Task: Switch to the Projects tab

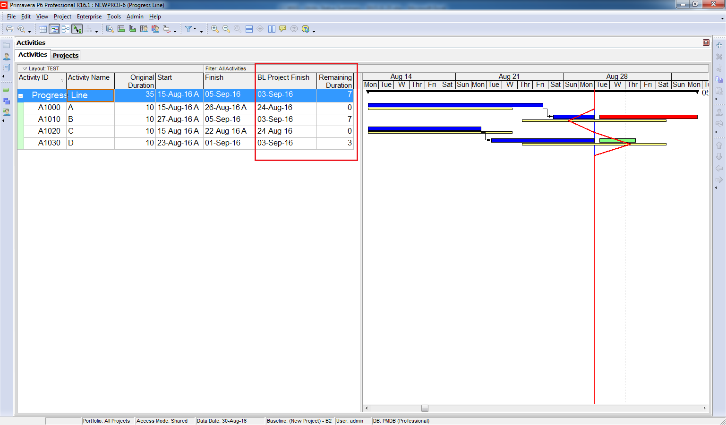Action: pos(65,55)
